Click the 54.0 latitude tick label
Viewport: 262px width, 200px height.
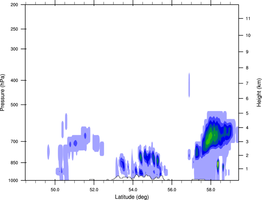[133, 190]
